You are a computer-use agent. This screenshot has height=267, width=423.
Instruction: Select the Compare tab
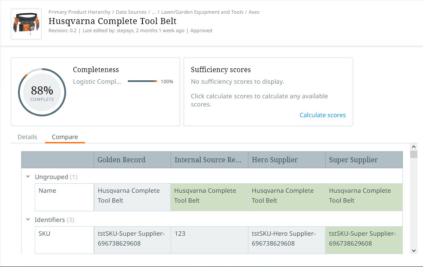pos(65,137)
